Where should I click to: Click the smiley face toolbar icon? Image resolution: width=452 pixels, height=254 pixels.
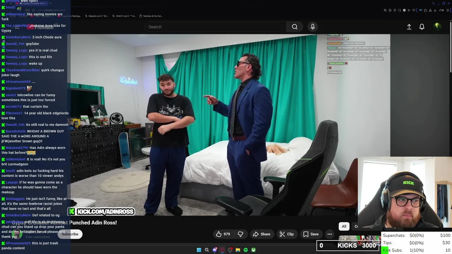coord(390,10)
